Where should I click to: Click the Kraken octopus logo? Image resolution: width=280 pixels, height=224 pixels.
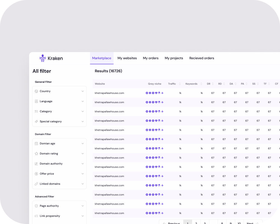[43, 58]
